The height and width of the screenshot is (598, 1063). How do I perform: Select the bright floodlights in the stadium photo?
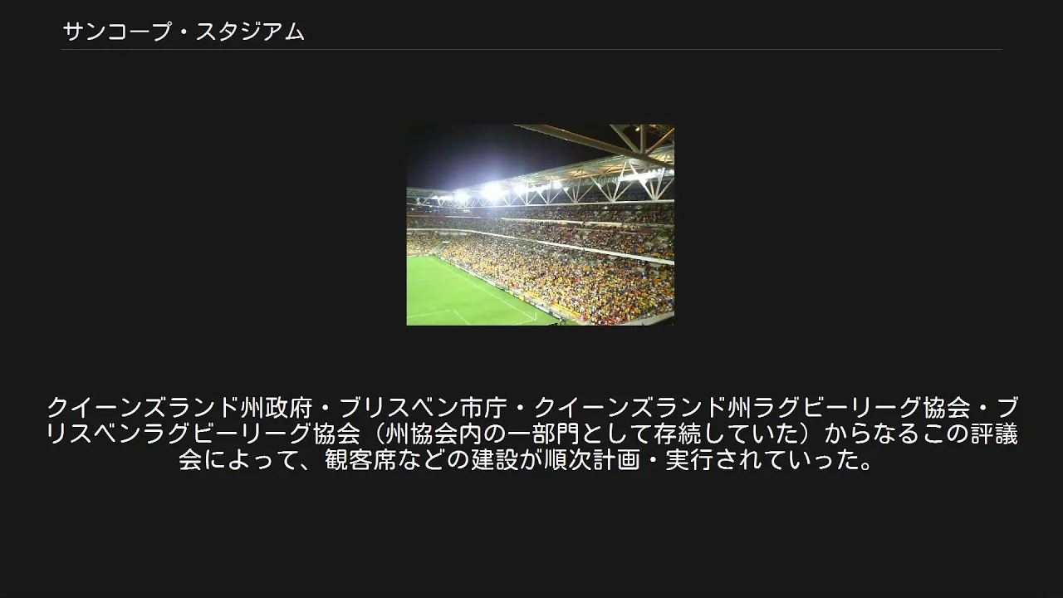tap(492, 192)
